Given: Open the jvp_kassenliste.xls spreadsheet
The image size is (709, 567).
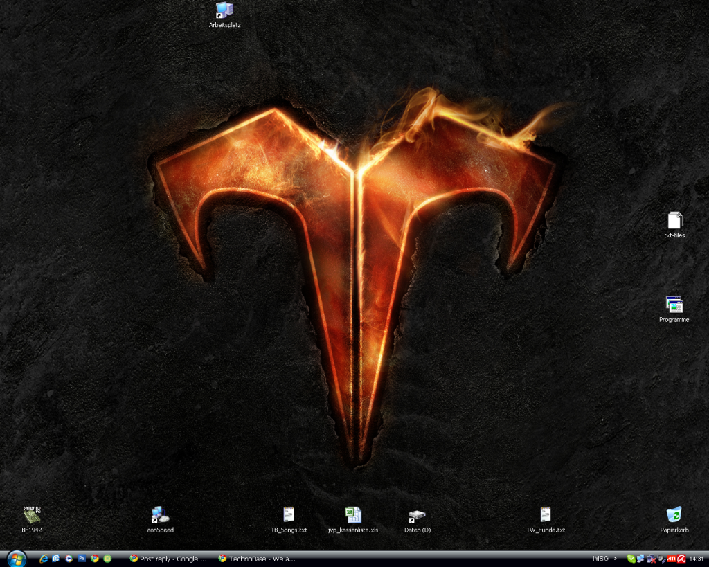Looking at the screenshot, I should coord(353,515).
